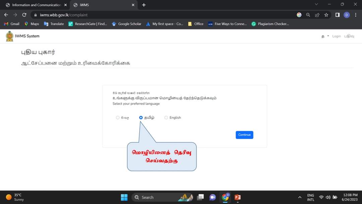362x204 pixels.
Task: Open a new browser tab
Action: coord(144,5)
